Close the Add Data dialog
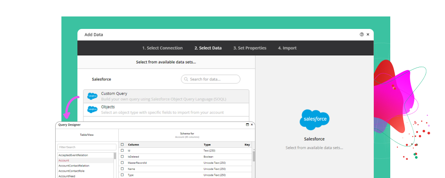Screen dimensions: 445x178 point(368,34)
